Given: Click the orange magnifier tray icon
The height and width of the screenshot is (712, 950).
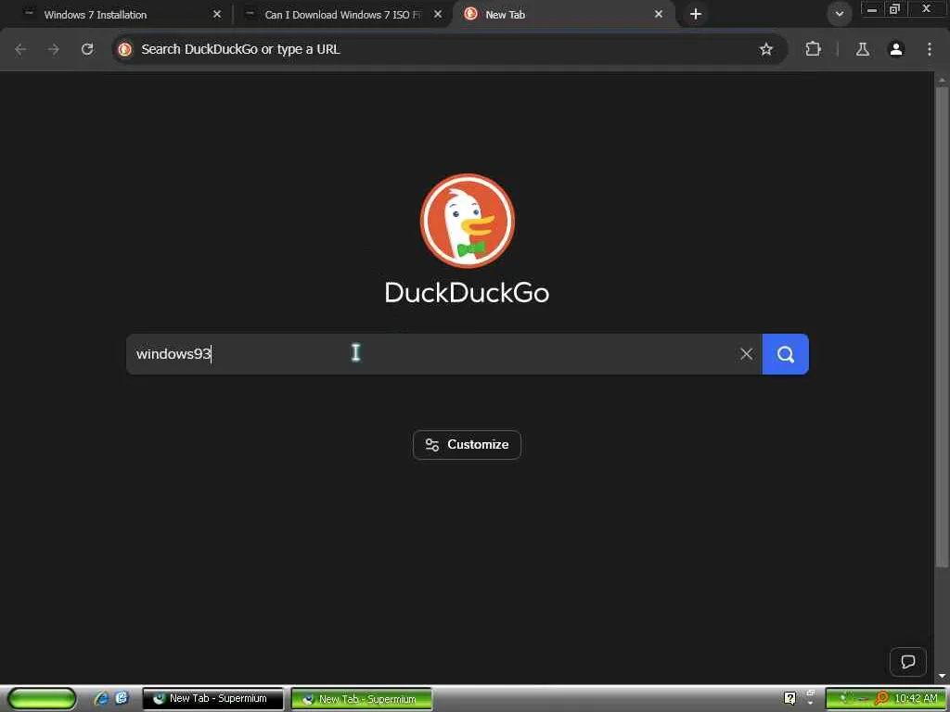Looking at the screenshot, I should click(881, 699).
